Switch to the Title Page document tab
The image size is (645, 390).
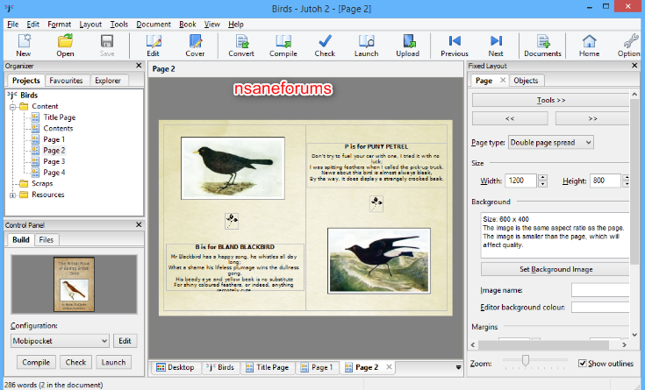pos(267,367)
